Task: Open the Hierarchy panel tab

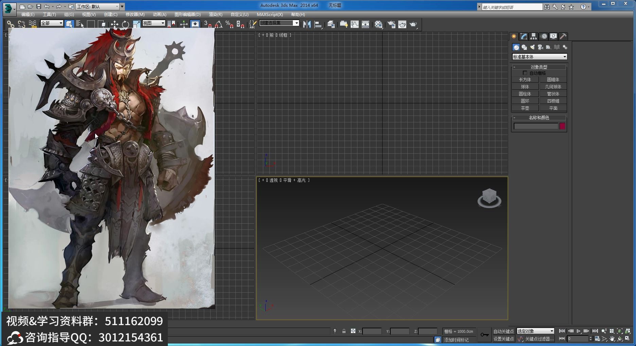Action: click(533, 36)
